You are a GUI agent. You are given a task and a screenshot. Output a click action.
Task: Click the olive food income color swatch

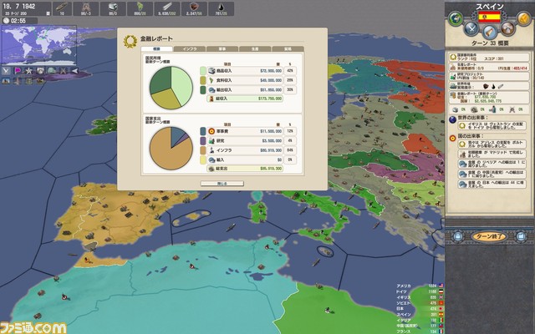(x=203, y=80)
